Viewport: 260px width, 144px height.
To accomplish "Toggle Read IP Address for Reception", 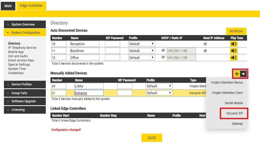I will point(205,44).
